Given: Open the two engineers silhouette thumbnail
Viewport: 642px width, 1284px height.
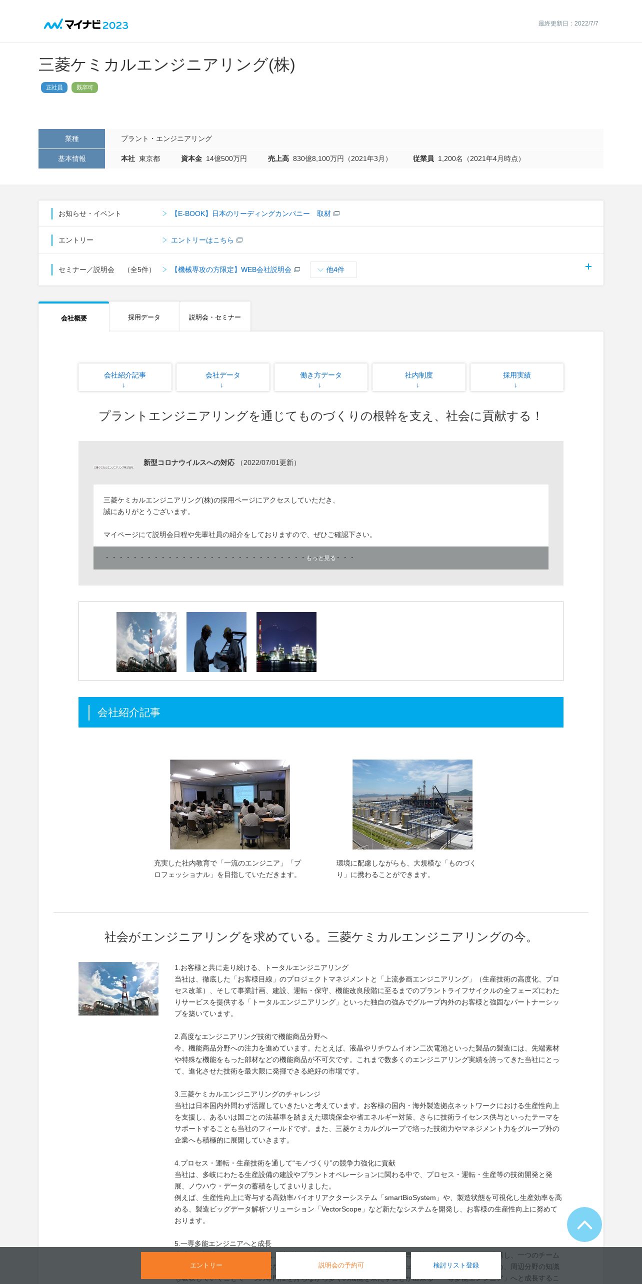Looking at the screenshot, I should point(216,642).
